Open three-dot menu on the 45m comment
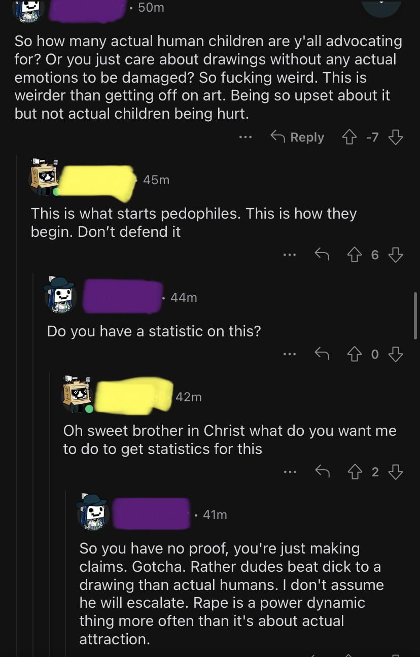Viewport: 420px width, 657px height. pos(290,255)
